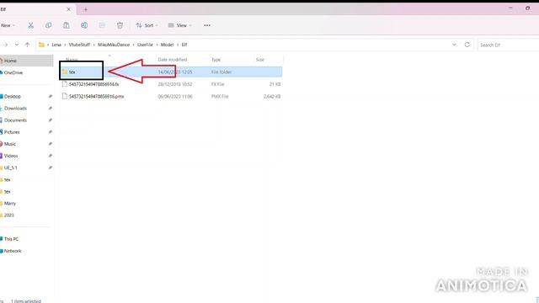Sort by Name column header
Screen dimensions: 539x303
click(x=72, y=60)
